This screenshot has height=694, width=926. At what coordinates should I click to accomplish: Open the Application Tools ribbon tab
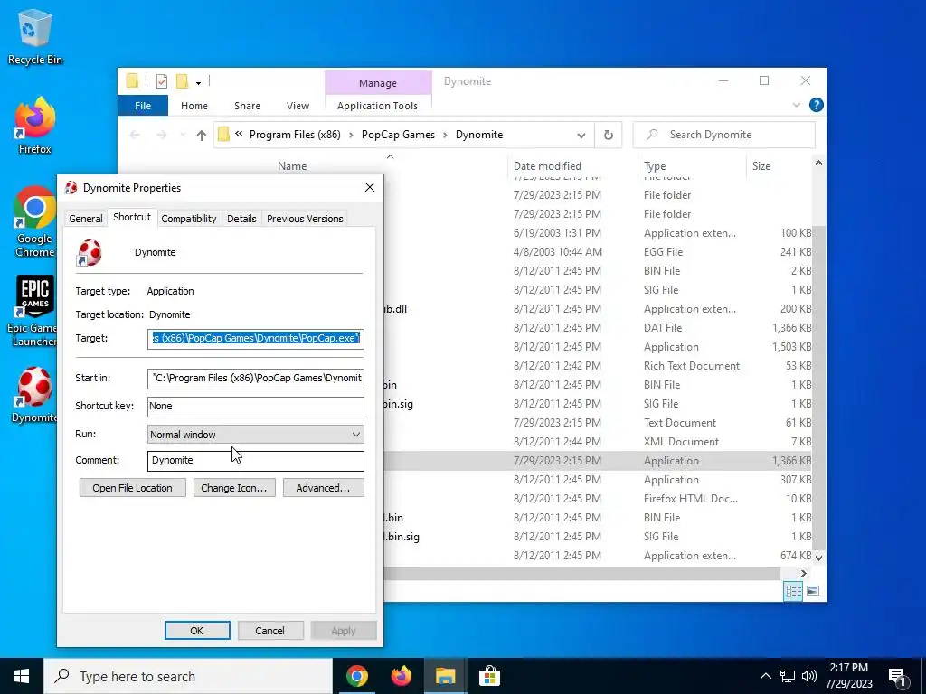pyautogui.click(x=377, y=106)
